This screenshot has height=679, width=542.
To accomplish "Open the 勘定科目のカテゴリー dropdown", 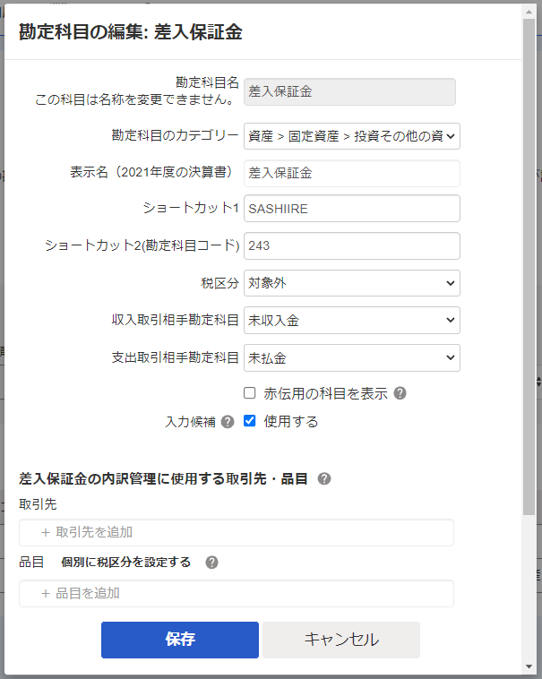I will click(351, 136).
